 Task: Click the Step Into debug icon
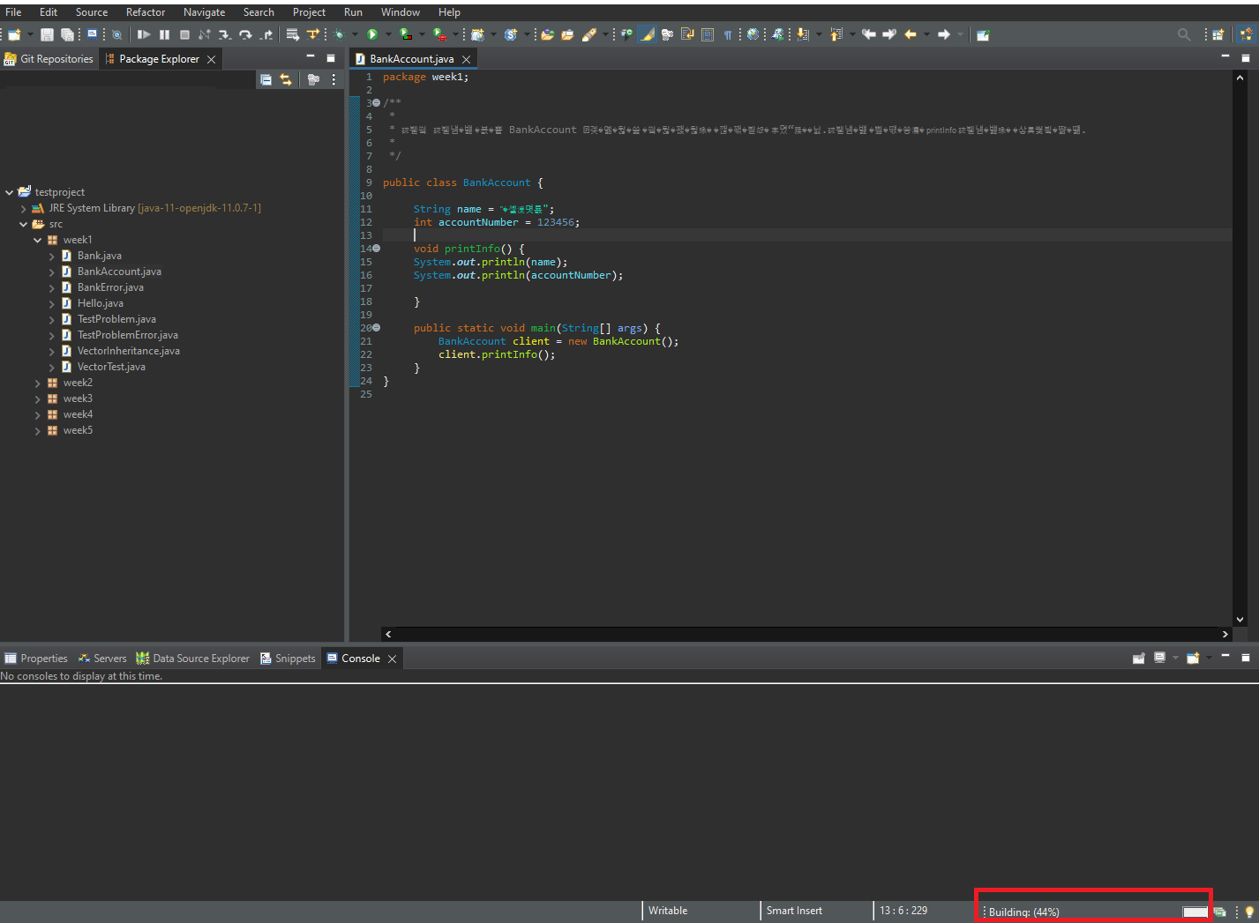[x=224, y=34]
